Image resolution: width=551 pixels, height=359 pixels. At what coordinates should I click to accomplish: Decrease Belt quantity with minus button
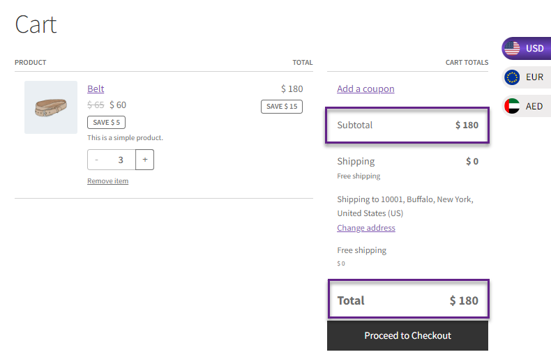pyautogui.click(x=97, y=160)
